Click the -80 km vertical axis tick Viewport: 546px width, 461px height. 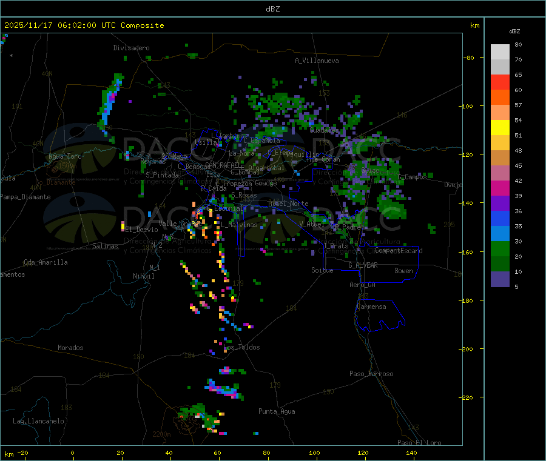469,58
